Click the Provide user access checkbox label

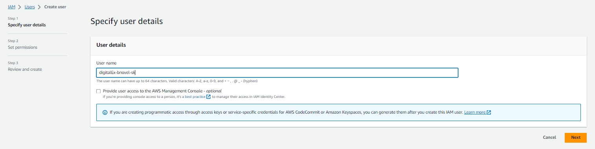pyautogui.click(x=162, y=91)
